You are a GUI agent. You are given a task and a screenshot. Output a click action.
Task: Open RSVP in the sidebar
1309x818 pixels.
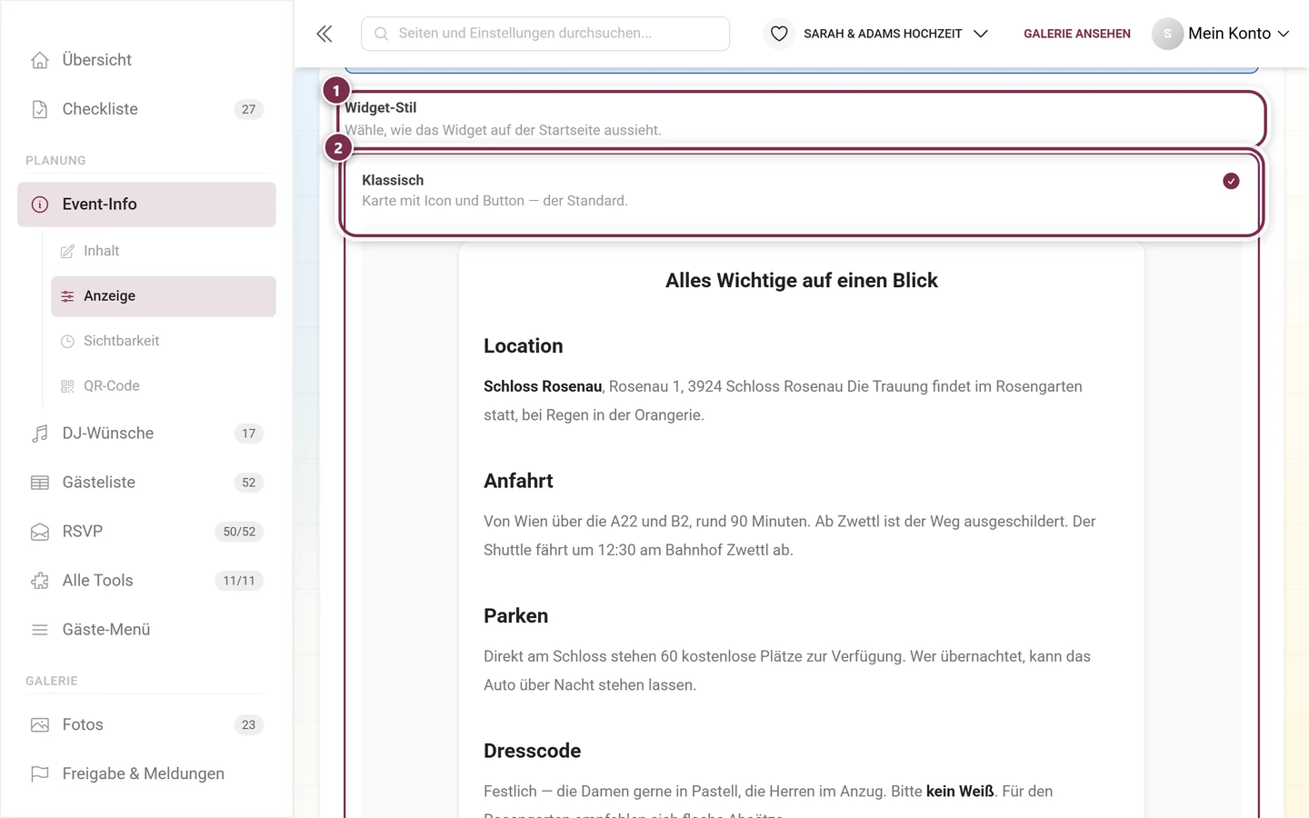(146, 532)
